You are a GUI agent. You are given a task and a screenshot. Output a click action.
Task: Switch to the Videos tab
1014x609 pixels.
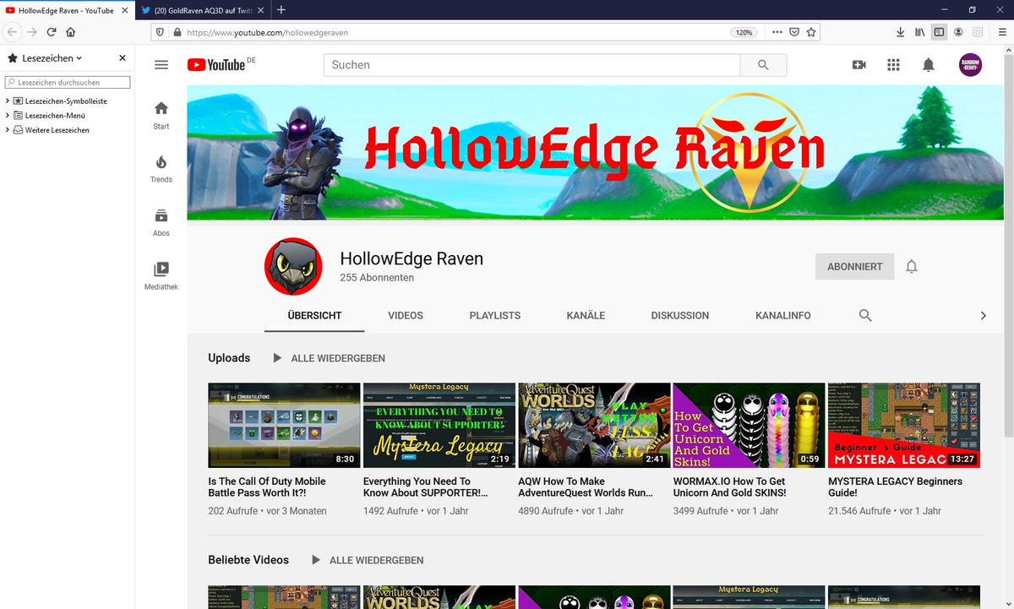(x=406, y=315)
